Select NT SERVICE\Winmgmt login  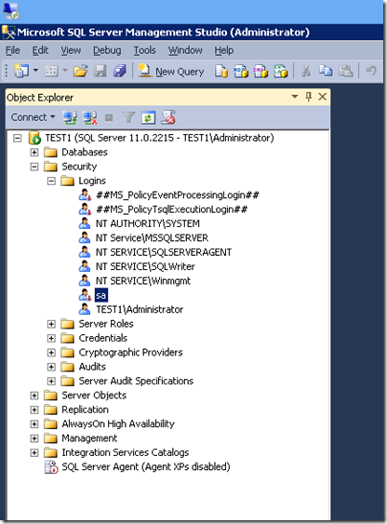pos(143,281)
